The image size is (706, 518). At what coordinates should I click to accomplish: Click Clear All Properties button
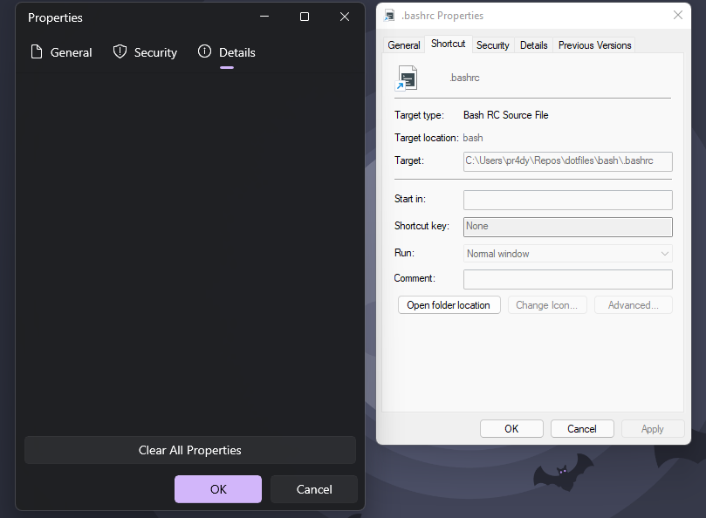point(190,450)
